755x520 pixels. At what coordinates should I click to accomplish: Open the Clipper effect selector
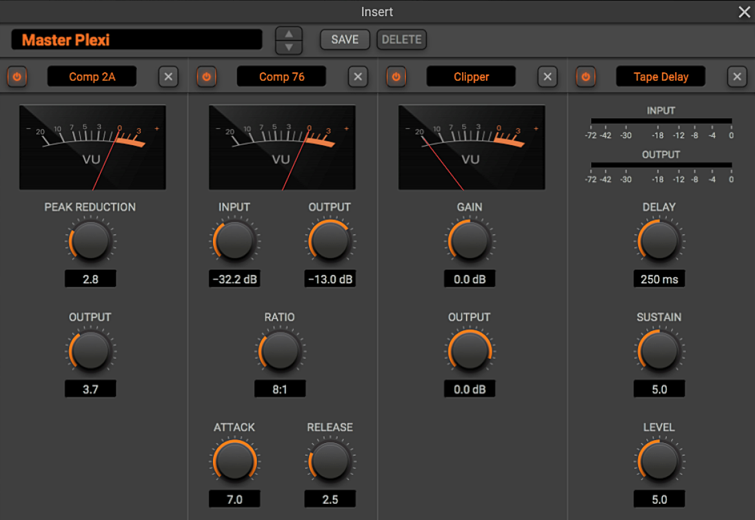471,77
